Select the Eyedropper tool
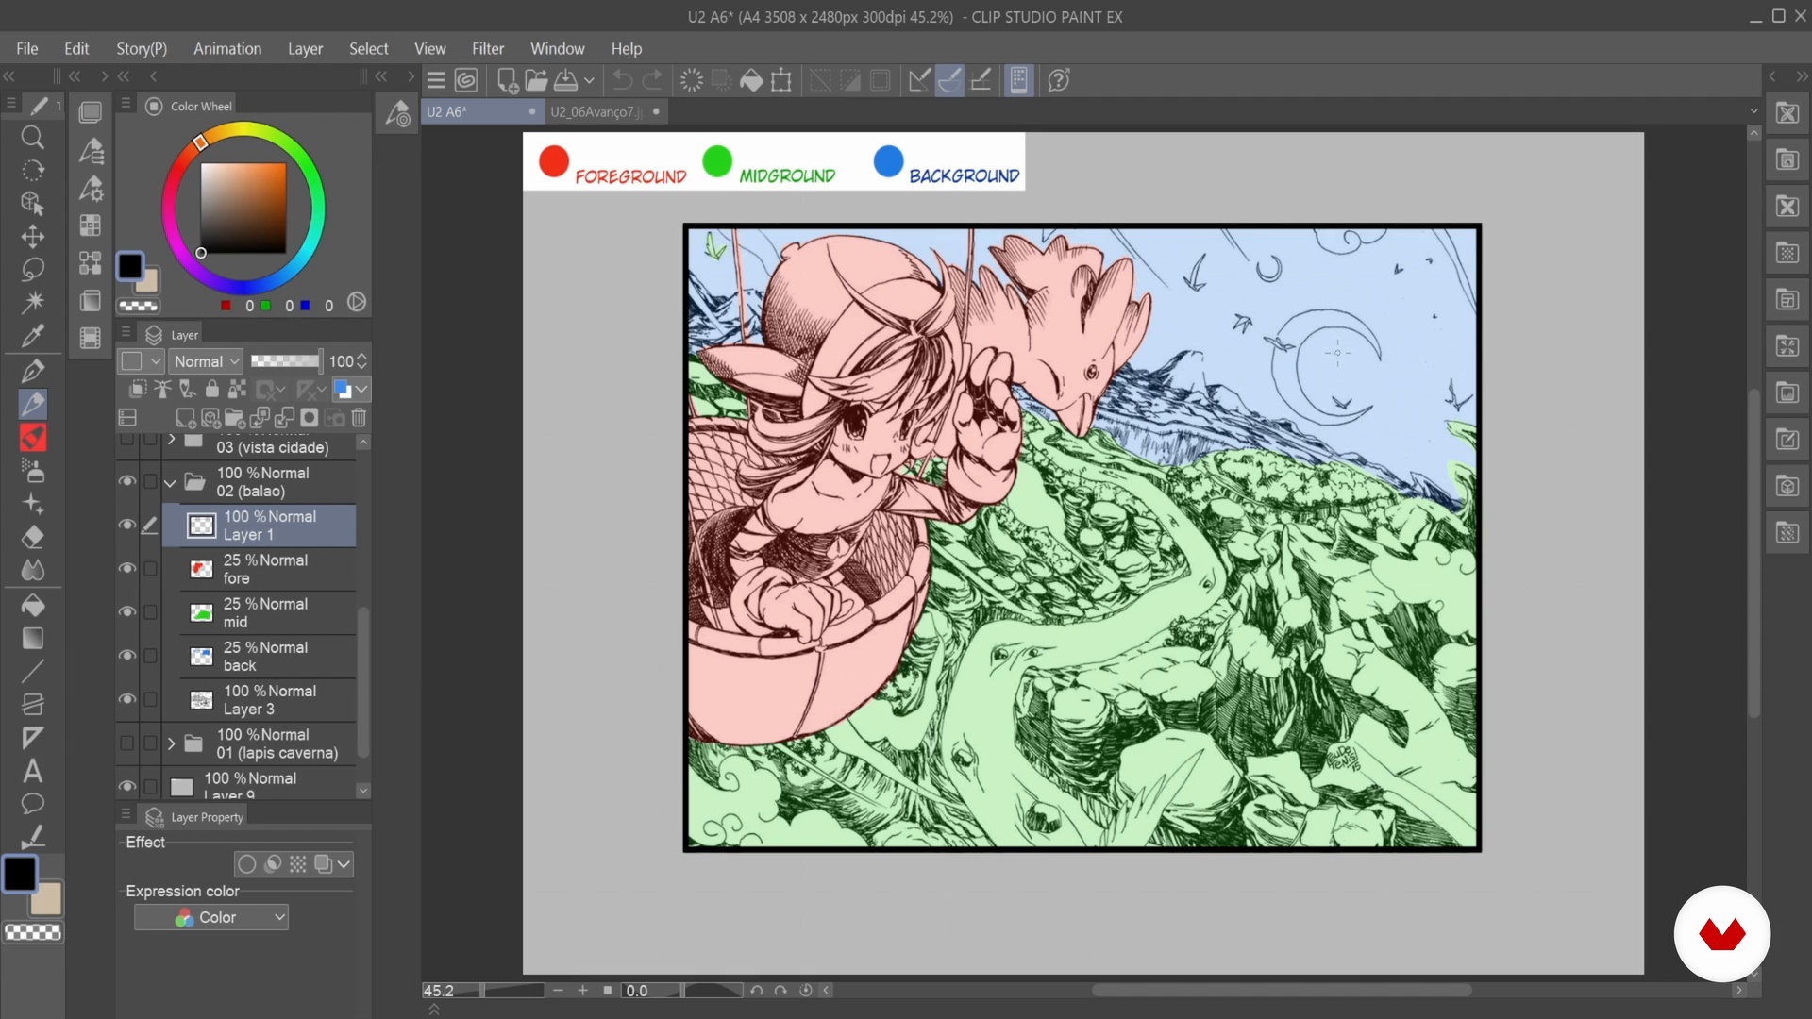Viewport: 1812px width, 1019px height. pos(32,335)
